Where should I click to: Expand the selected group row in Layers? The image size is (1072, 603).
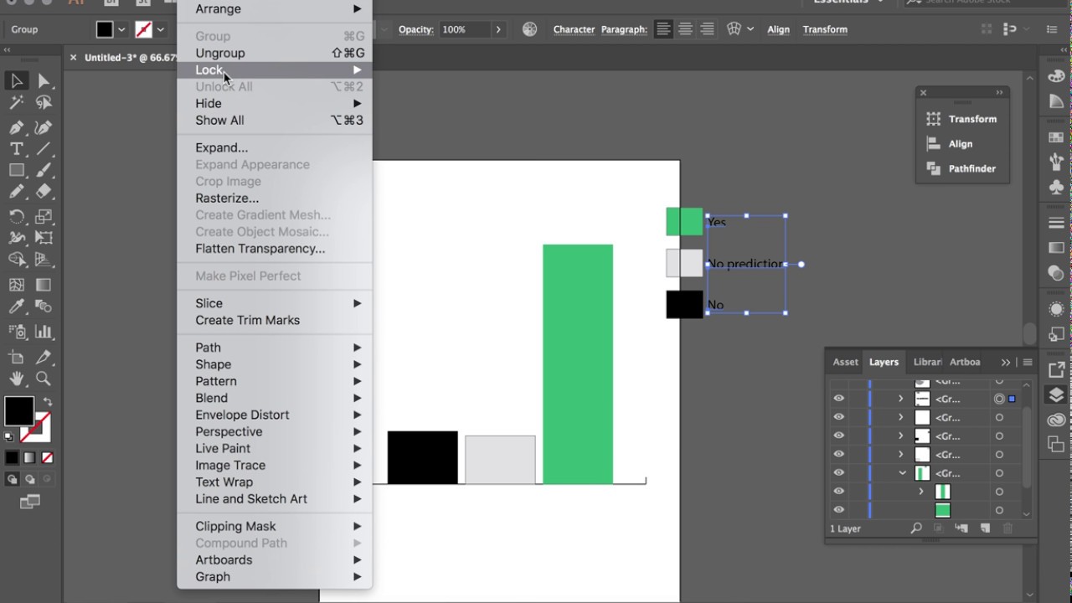pyautogui.click(x=901, y=399)
